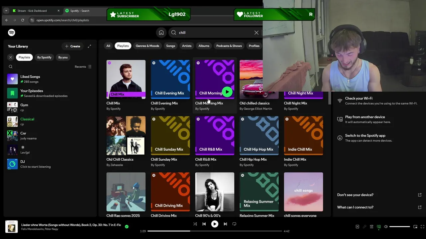426x239 pixels.
Task: Open Chill 90's & 00's cover
Action: click(215, 192)
